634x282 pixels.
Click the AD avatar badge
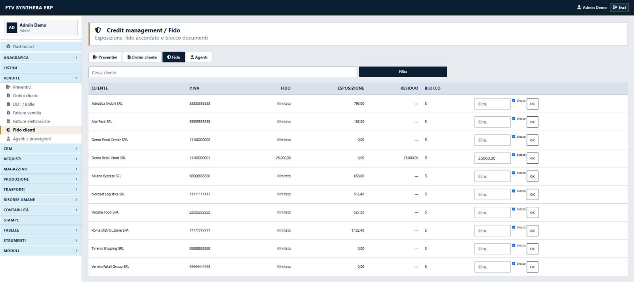pyautogui.click(x=11, y=28)
